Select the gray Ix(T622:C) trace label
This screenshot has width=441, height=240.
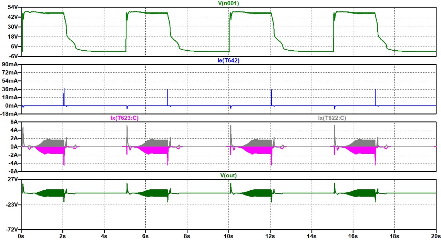click(x=332, y=118)
